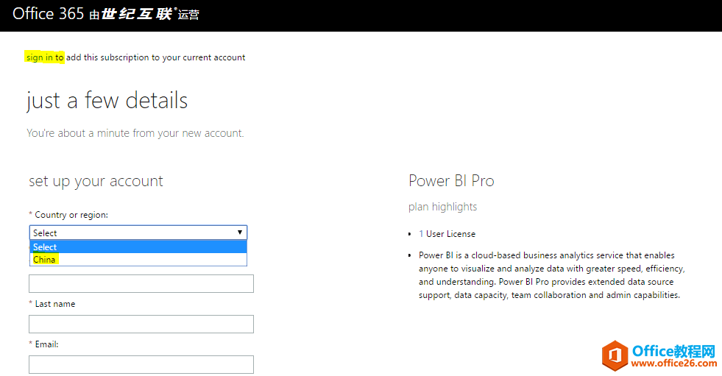Pick the 'Select' placeholder option
The width and height of the screenshot is (722, 376).
pos(138,247)
